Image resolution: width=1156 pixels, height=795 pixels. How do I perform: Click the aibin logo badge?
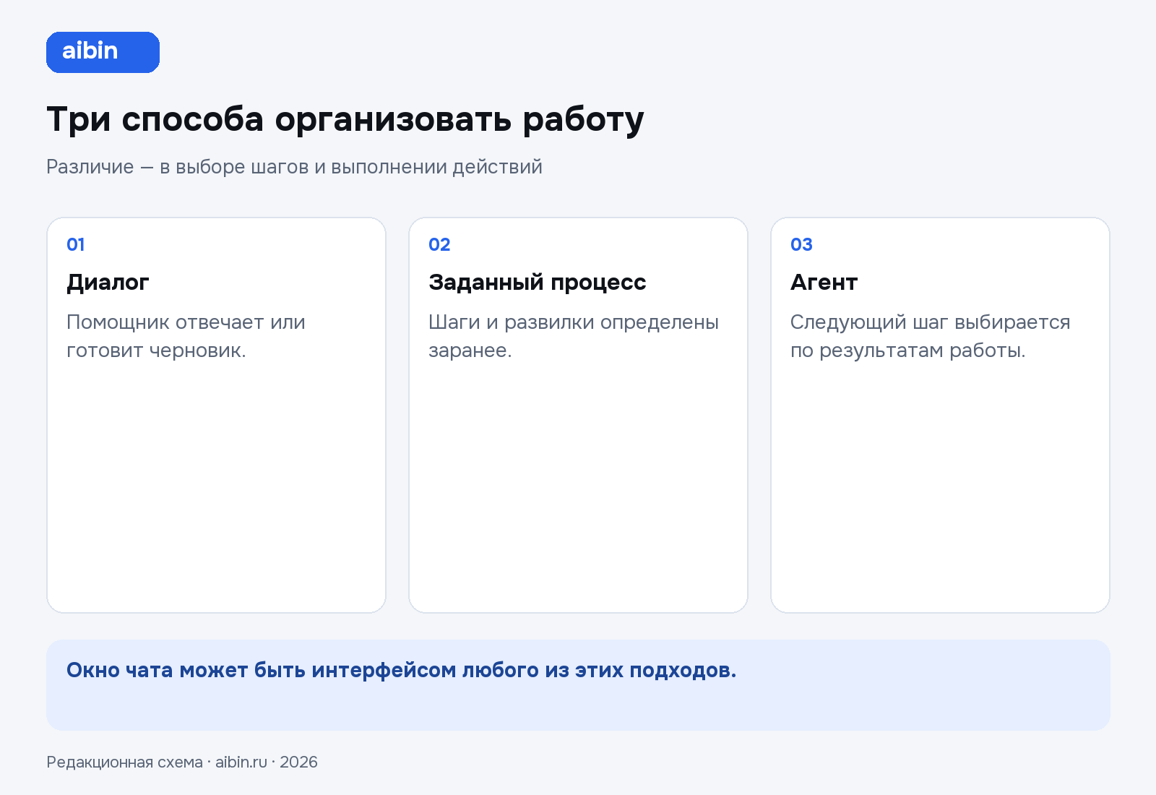[103, 52]
